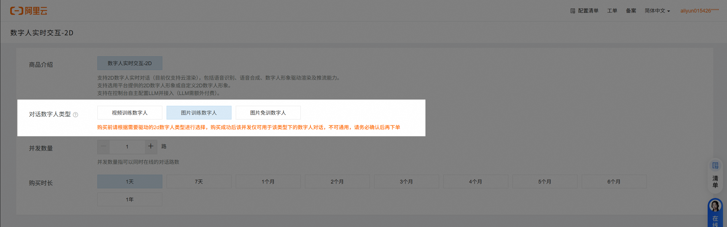
Task: Focus the 并发数量 quantity input field
Action: point(127,147)
